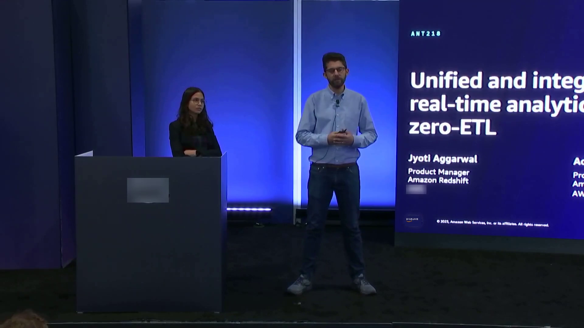Click the glowing light bar on the floor
This screenshot has height=328, width=584.
(249, 209)
